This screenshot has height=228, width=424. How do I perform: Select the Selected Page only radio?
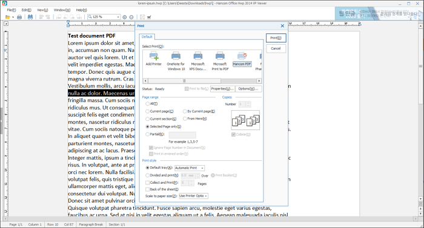[147, 126]
